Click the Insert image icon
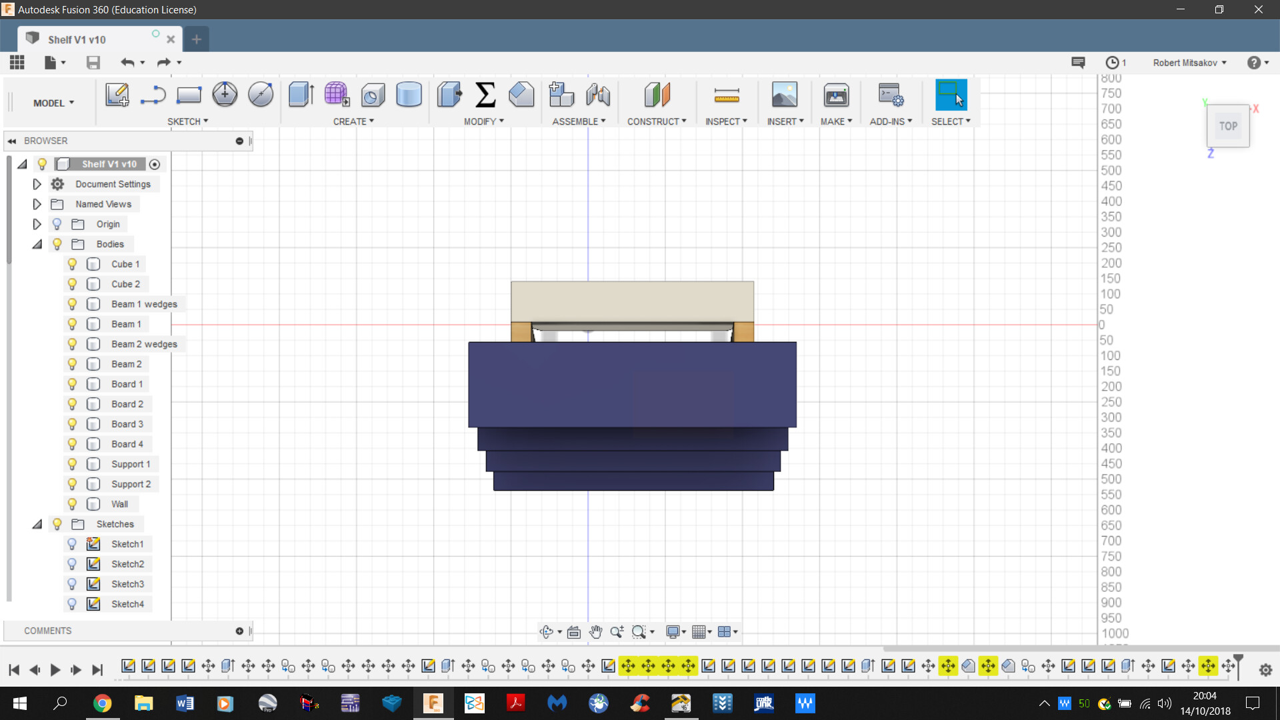The height and width of the screenshot is (720, 1280). (785, 95)
